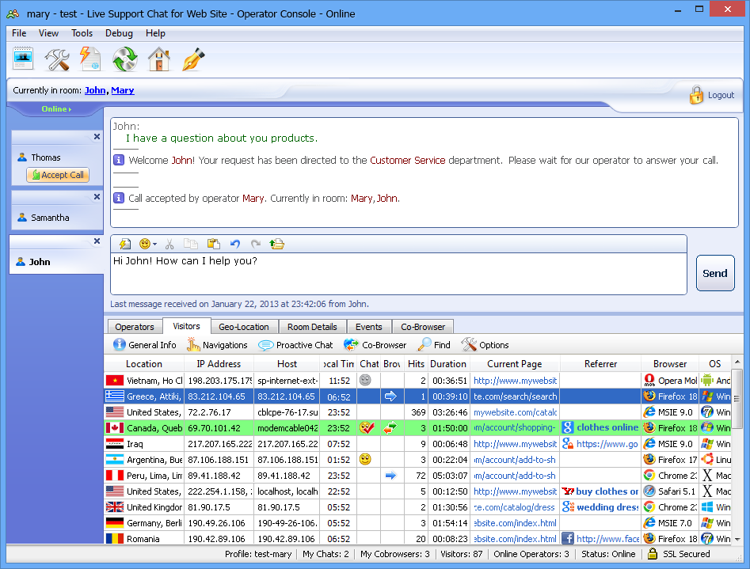Click Co-Browser toolbar button
750x569 pixels.
pyautogui.click(x=375, y=345)
